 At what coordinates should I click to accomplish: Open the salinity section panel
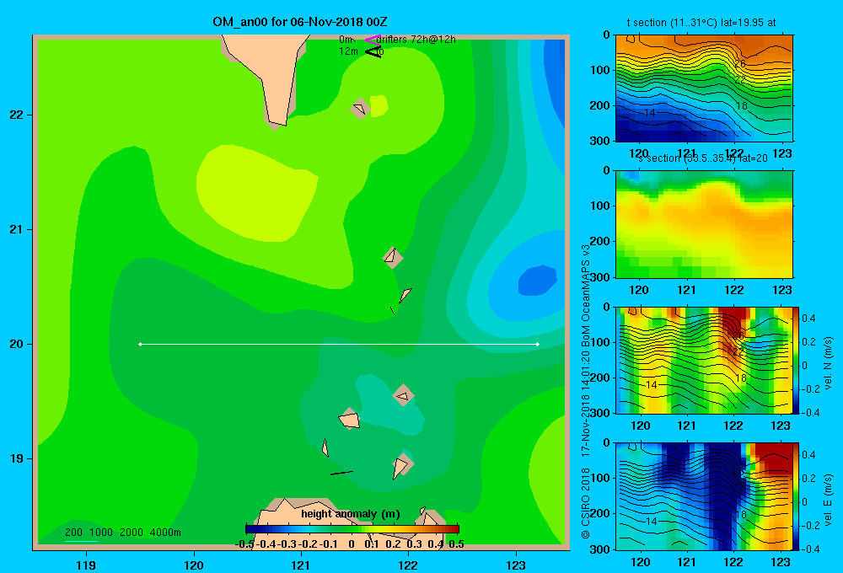pyautogui.click(x=704, y=224)
